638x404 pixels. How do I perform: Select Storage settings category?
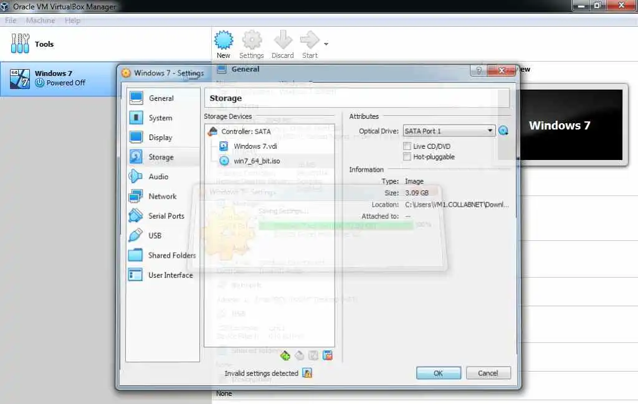163,157
